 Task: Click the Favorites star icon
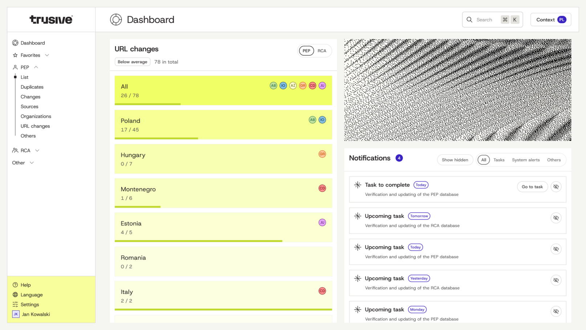(15, 55)
